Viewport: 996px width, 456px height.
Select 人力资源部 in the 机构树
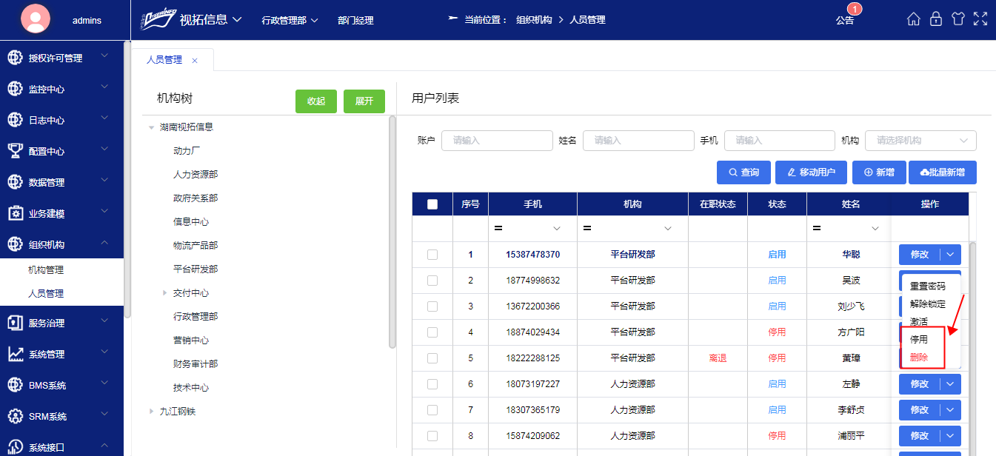(195, 175)
